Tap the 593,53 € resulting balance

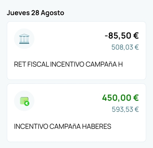coord(125,109)
